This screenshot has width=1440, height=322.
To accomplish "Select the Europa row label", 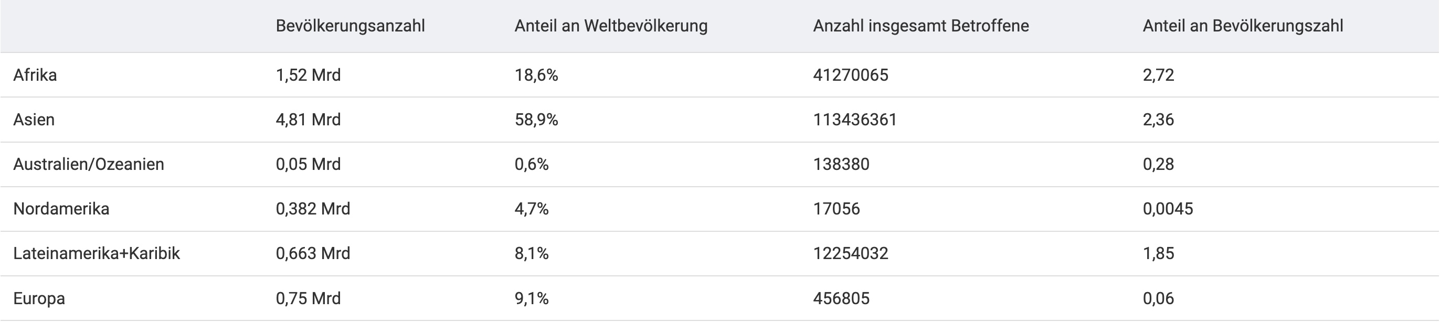I will [39, 298].
